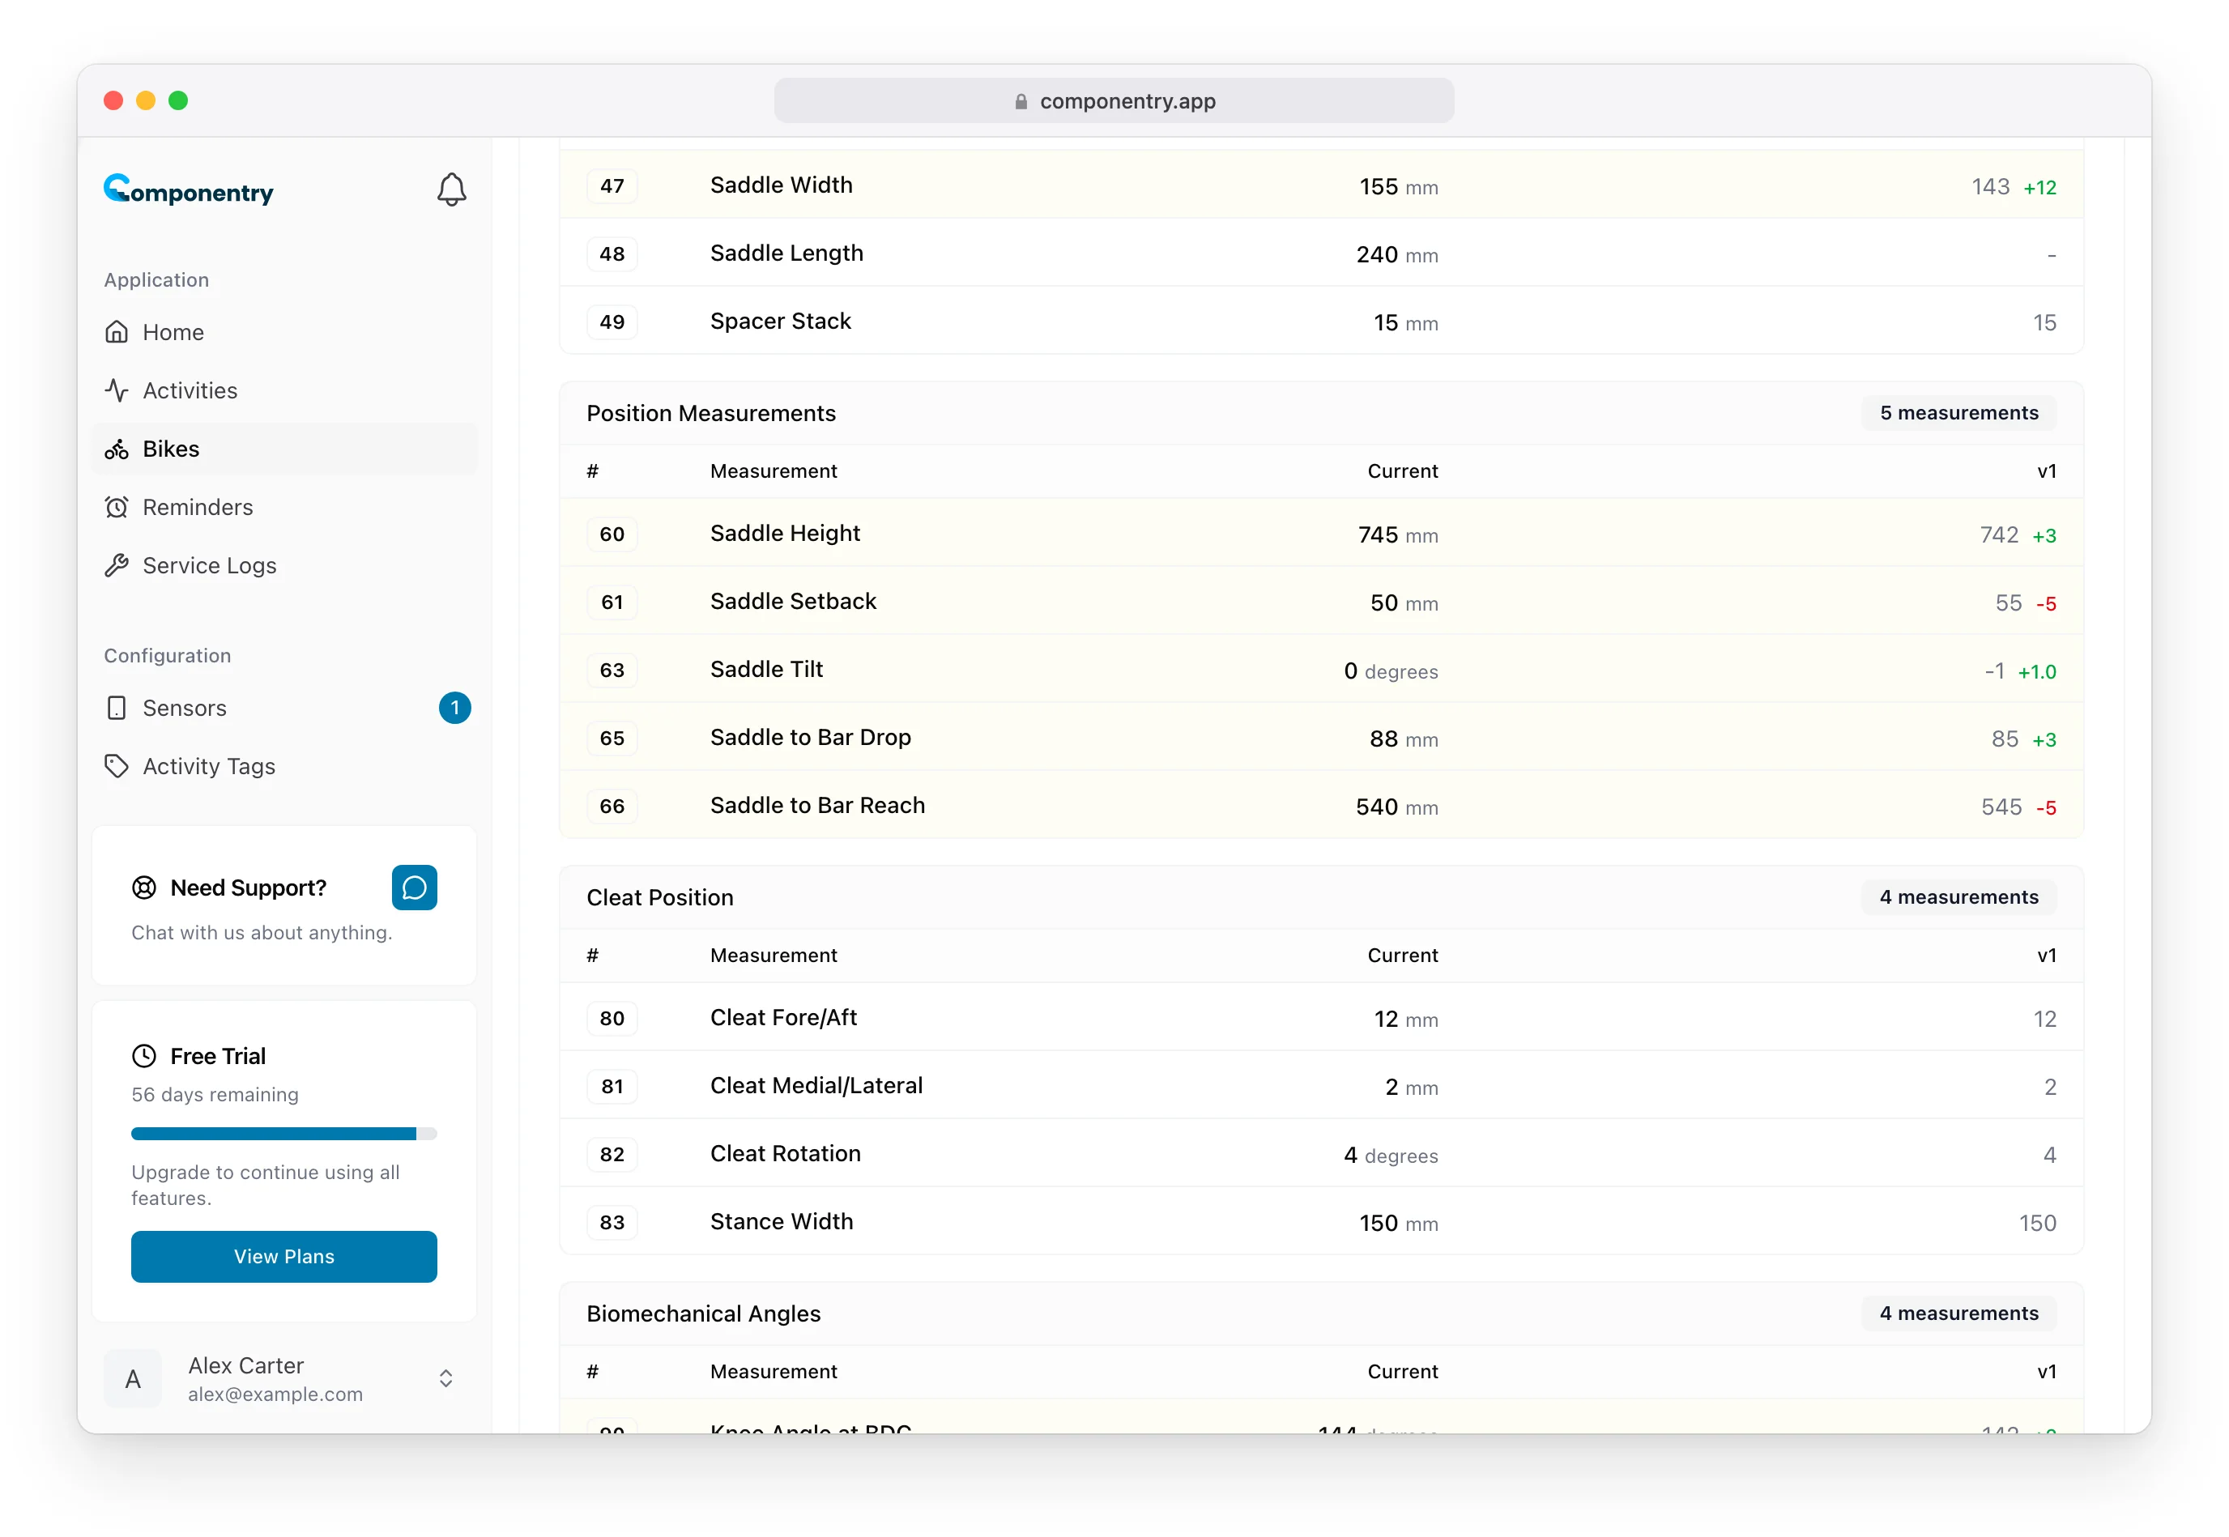Open the Home menu item

284,332
